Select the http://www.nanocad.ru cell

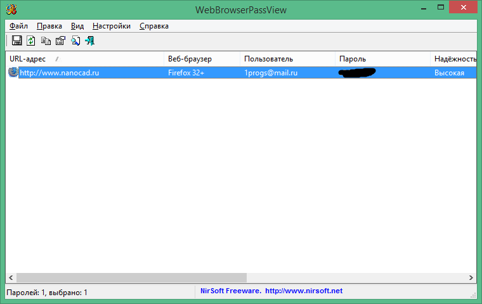pyautogui.click(x=59, y=73)
